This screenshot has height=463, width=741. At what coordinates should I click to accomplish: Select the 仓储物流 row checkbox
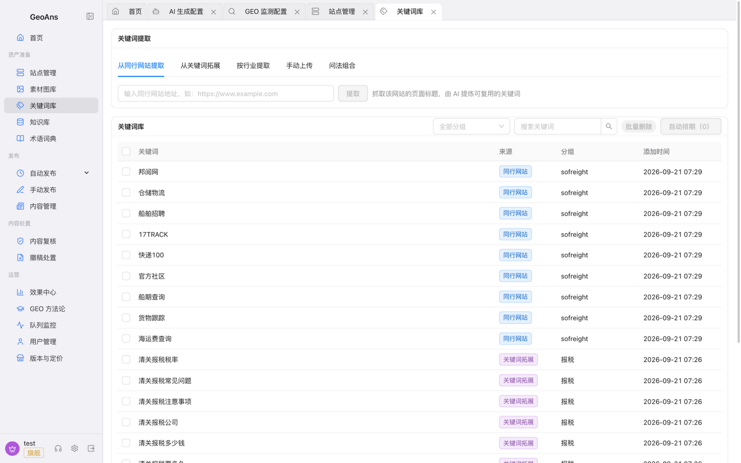click(x=126, y=192)
